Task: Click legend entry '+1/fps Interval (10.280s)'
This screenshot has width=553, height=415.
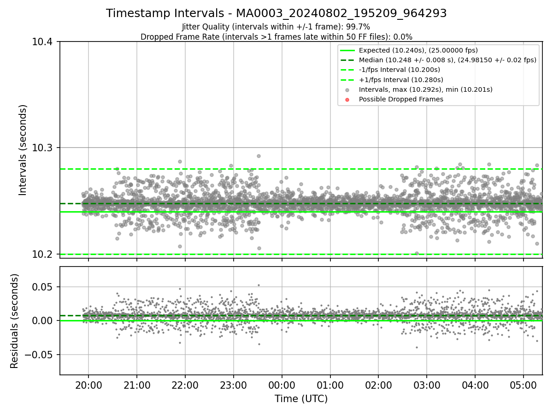Action: click(401, 80)
